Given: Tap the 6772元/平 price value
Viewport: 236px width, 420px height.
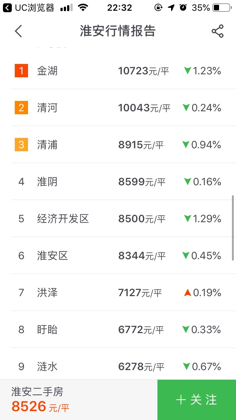Looking at the screenshot, I should [x=141, y=330].
